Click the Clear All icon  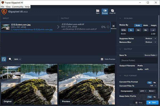[x=113, y=11]
